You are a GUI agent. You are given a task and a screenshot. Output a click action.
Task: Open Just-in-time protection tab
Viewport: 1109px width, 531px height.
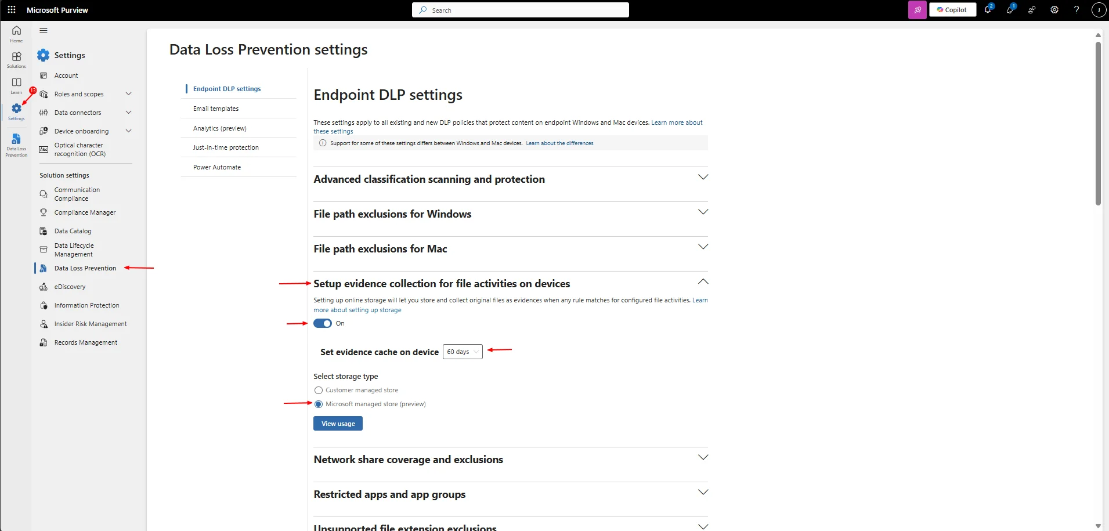226,147
